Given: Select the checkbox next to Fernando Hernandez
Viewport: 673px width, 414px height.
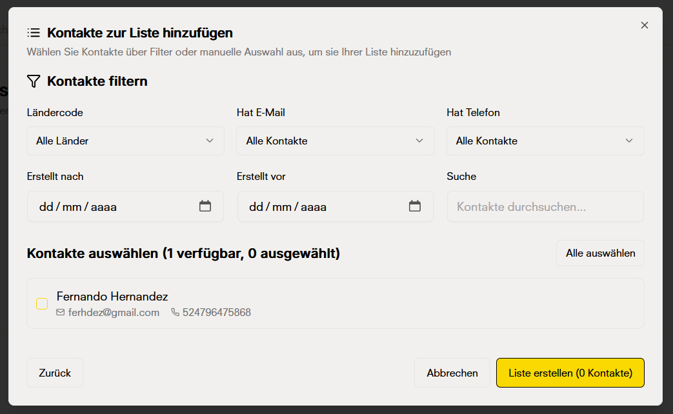Looking at the screenshot, I should 42,303.
